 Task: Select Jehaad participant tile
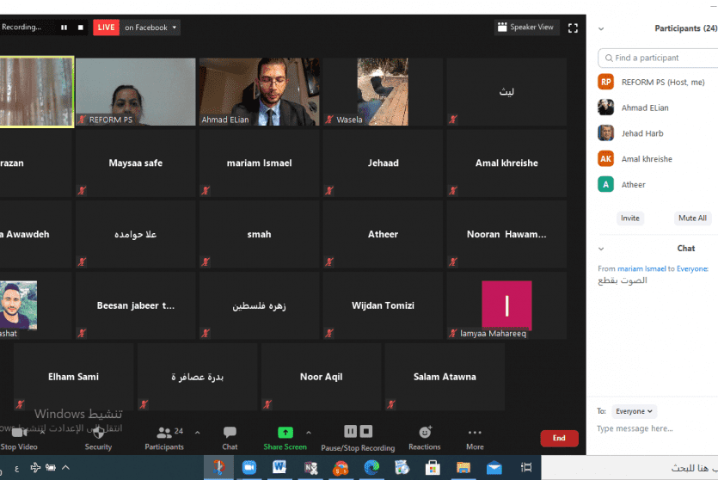(383, 163)
